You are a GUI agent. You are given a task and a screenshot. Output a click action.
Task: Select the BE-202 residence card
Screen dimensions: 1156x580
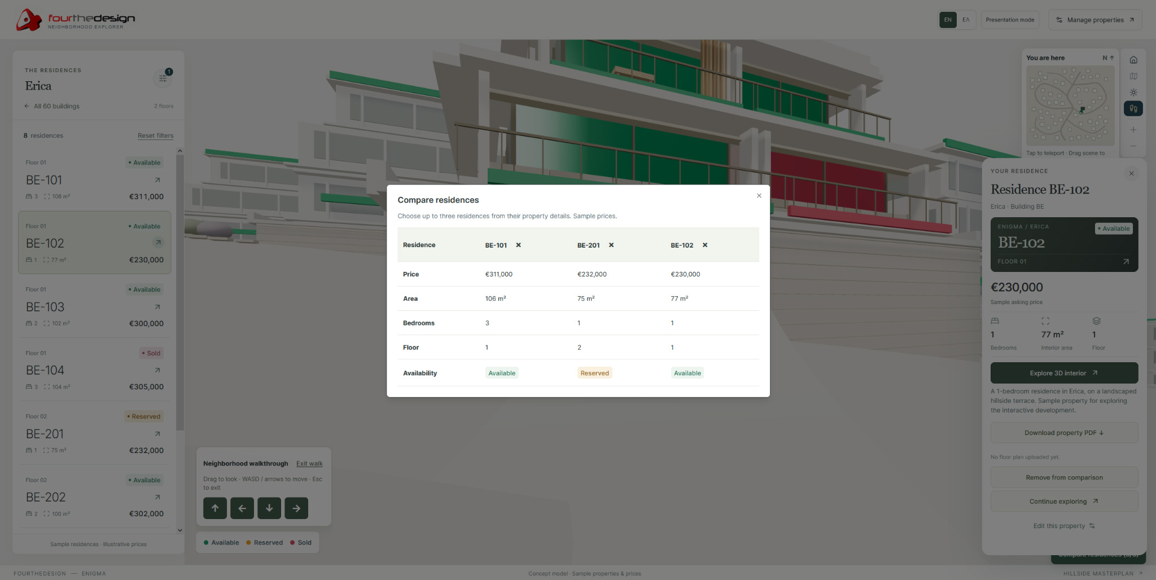(x=95, y=496)
